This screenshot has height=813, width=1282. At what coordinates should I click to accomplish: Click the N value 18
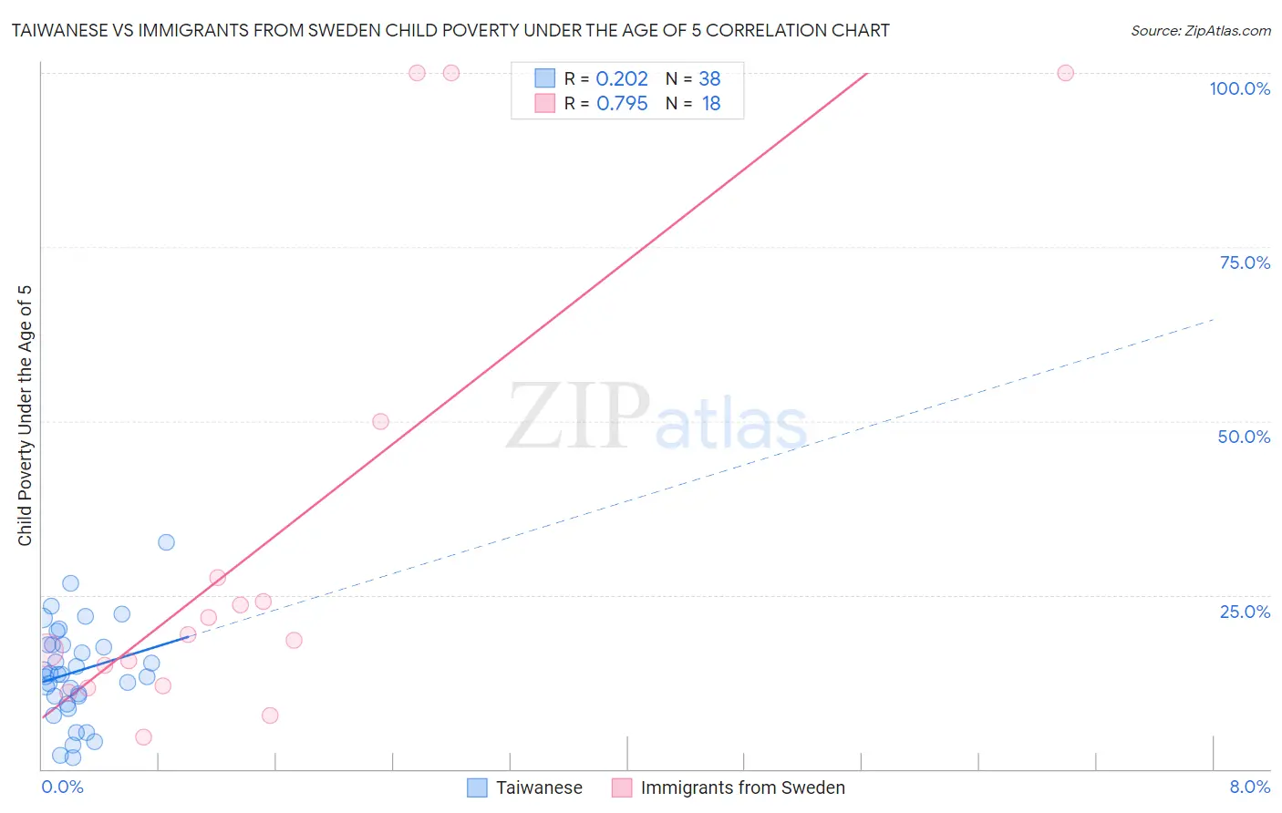tap(711, 103)
